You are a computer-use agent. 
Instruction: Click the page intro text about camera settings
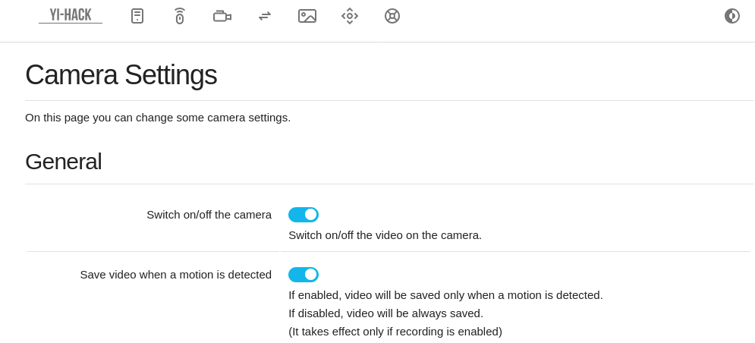pos(158,118)
